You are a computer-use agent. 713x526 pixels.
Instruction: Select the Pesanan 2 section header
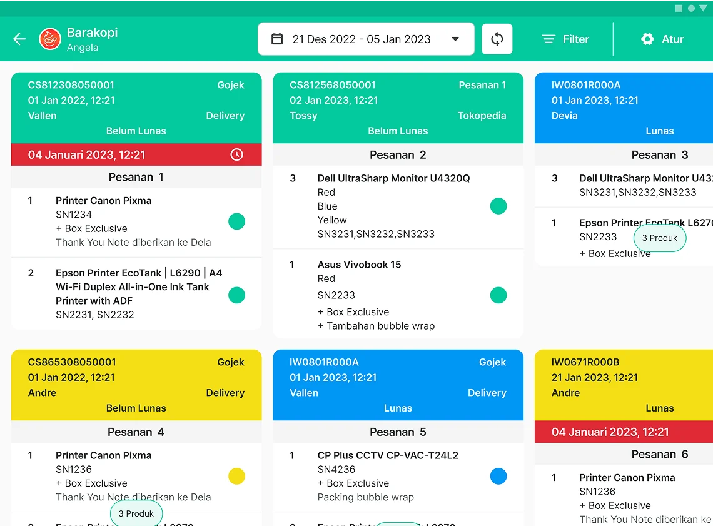click(x=398, y=154)
